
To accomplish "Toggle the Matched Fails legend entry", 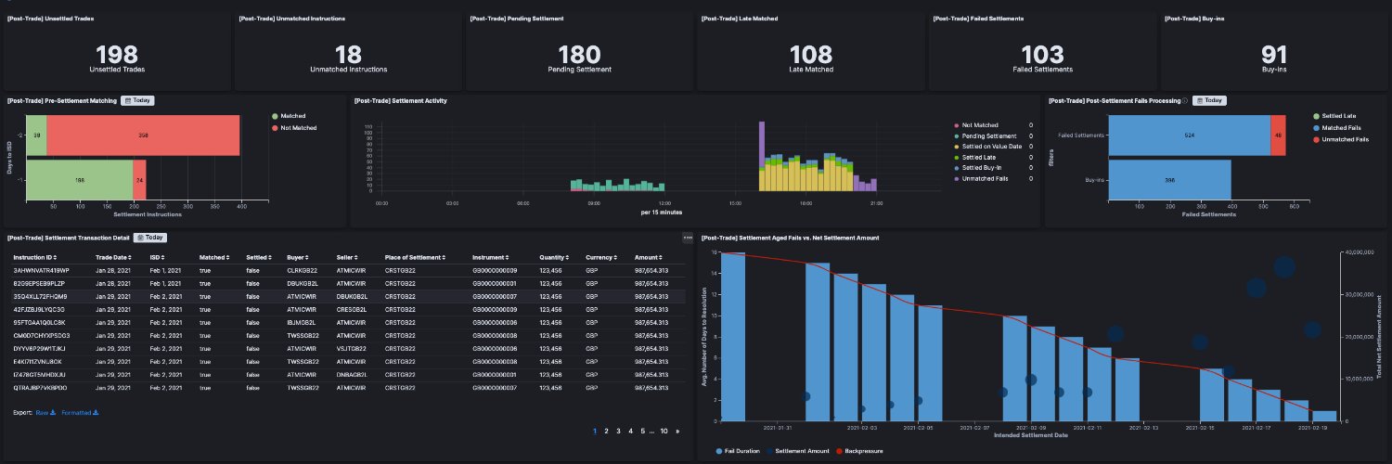I will pyautogui.click(x=1338, y=127).
